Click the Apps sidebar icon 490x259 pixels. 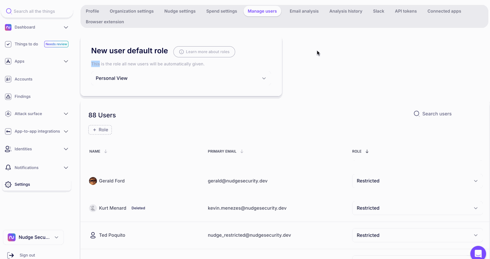tap(8, 61)
